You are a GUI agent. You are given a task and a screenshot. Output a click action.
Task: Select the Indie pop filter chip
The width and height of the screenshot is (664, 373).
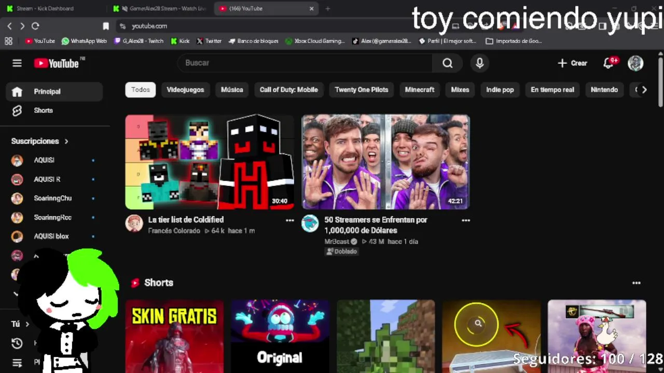pyautogui.click(x=500, y=90)
